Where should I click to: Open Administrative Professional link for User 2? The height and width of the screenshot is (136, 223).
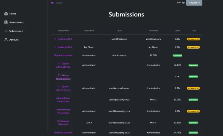(63, 100)
